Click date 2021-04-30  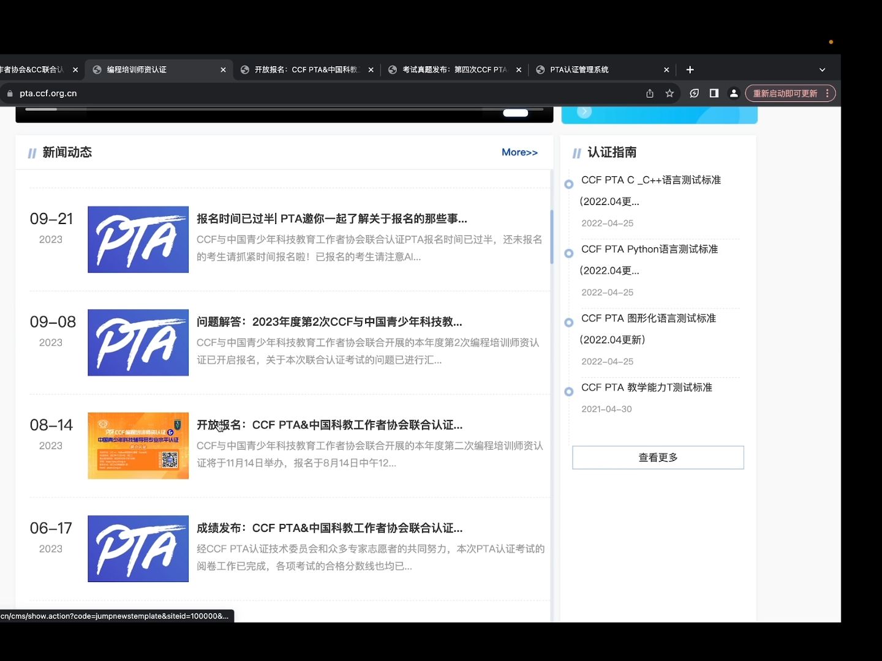(606, 409)
